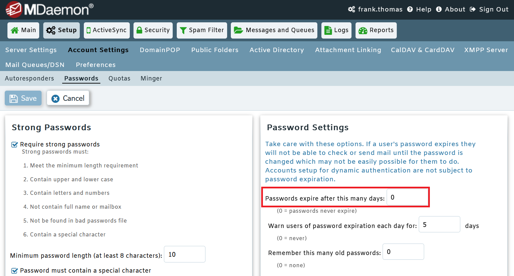This screenshot has width=514, height=276.
Task: Switch to the Quotas tab
Action: point(119,78)
